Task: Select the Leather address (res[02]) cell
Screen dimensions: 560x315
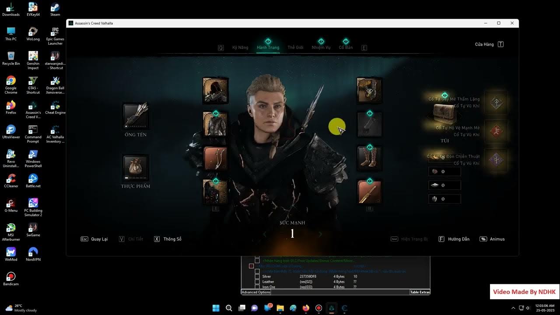Action: coord(306,282)
